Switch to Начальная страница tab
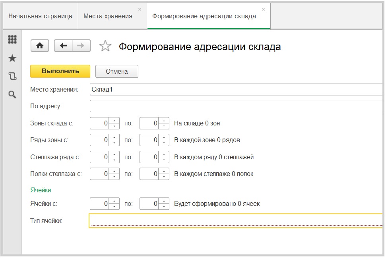386x258 pixels. tap(40, 16)
